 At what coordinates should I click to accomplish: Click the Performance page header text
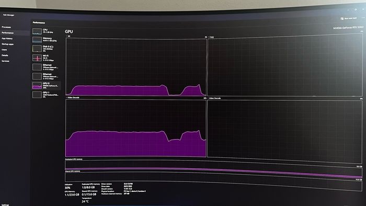tap(39, 22)
